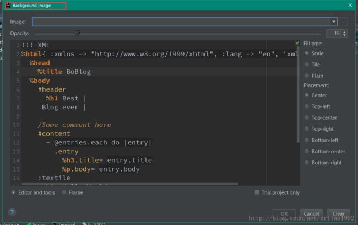The height and width of the screenshot is (225, 358).
Task: Open the Terminal tool window tab
Action: (x=64, y=224)
